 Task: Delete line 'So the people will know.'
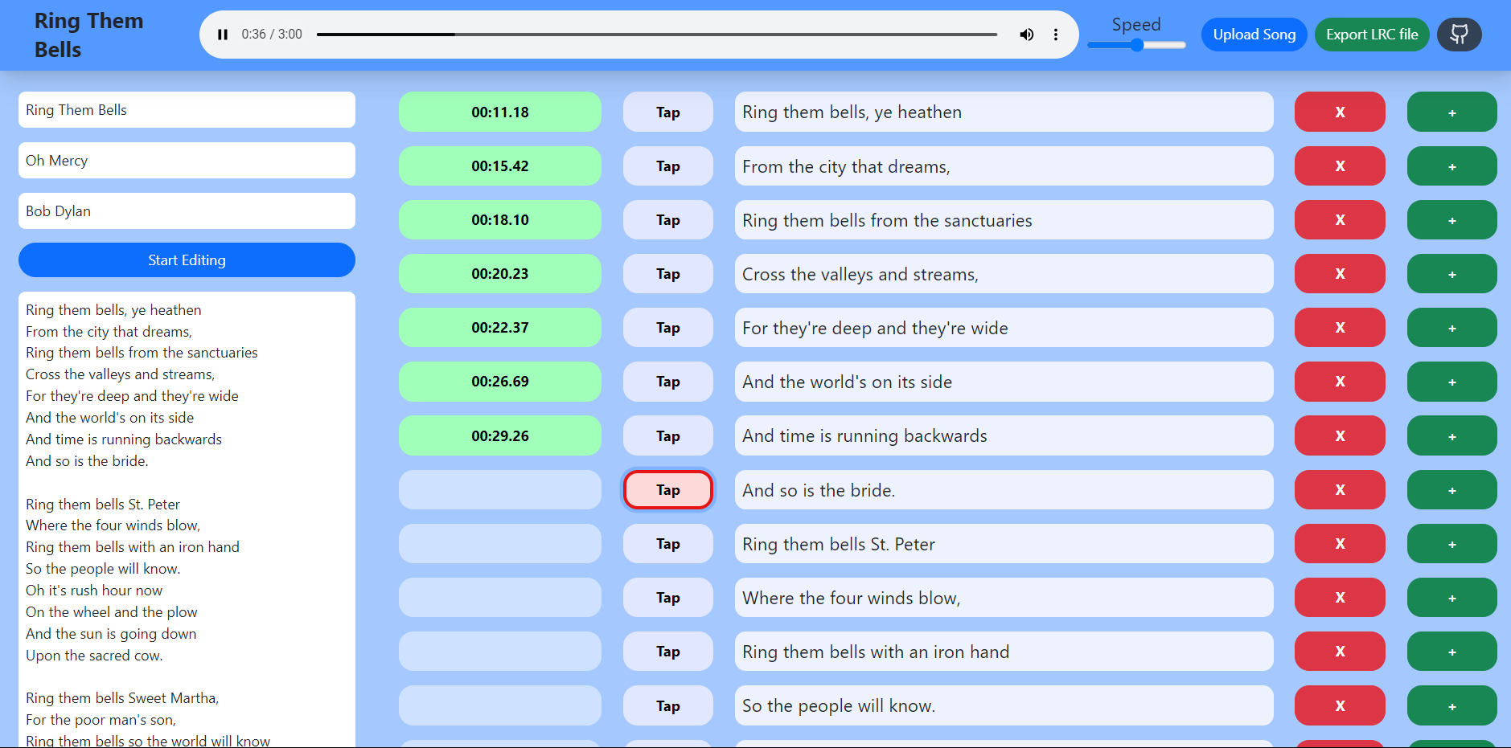point(1340,705)
